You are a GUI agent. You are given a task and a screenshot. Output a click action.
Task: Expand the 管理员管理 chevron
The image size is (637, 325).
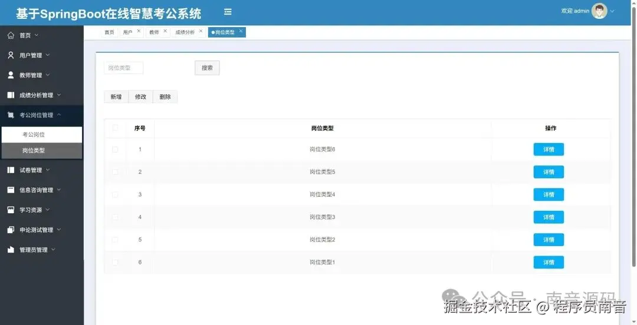pos(53,249)
